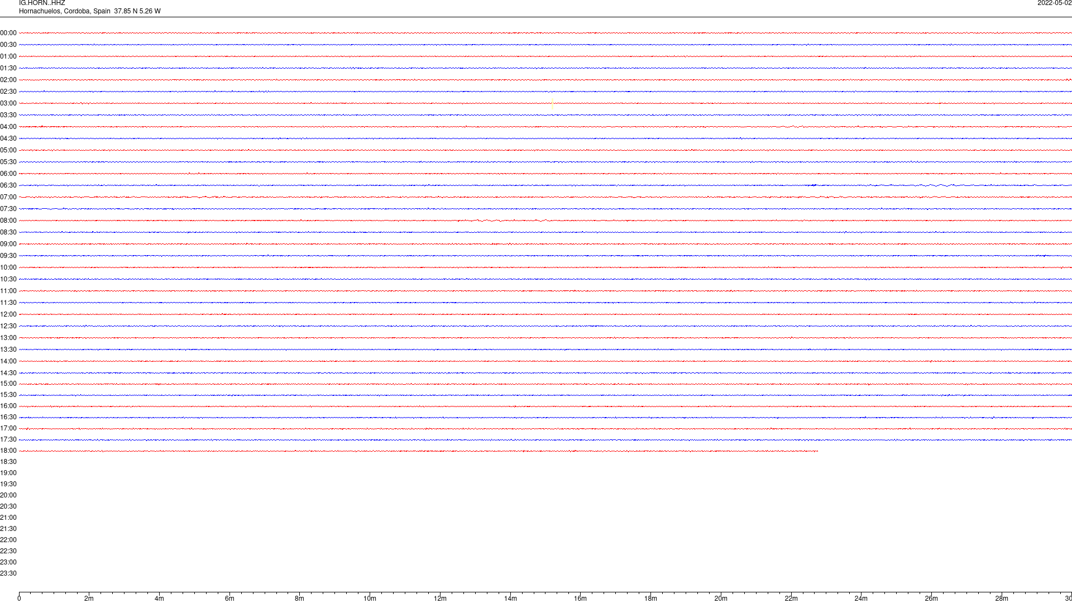Select the 04:30 time row label
Image resolution: width=1072 pixels, height=603 pixels.
pos(8,138)
